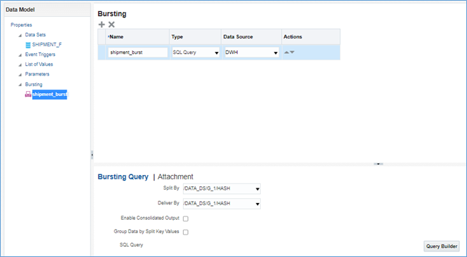Select SHIPMENT_F data set in tree

pyautogui.click(x=47, y=45)
